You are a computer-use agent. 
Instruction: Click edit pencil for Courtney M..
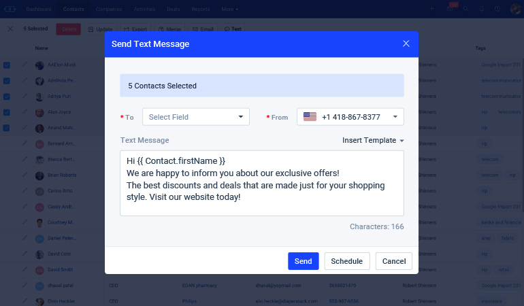point(24,222)
